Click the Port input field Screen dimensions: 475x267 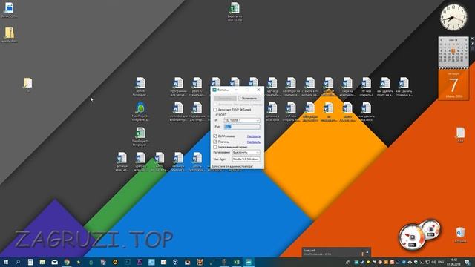[242, 127]
